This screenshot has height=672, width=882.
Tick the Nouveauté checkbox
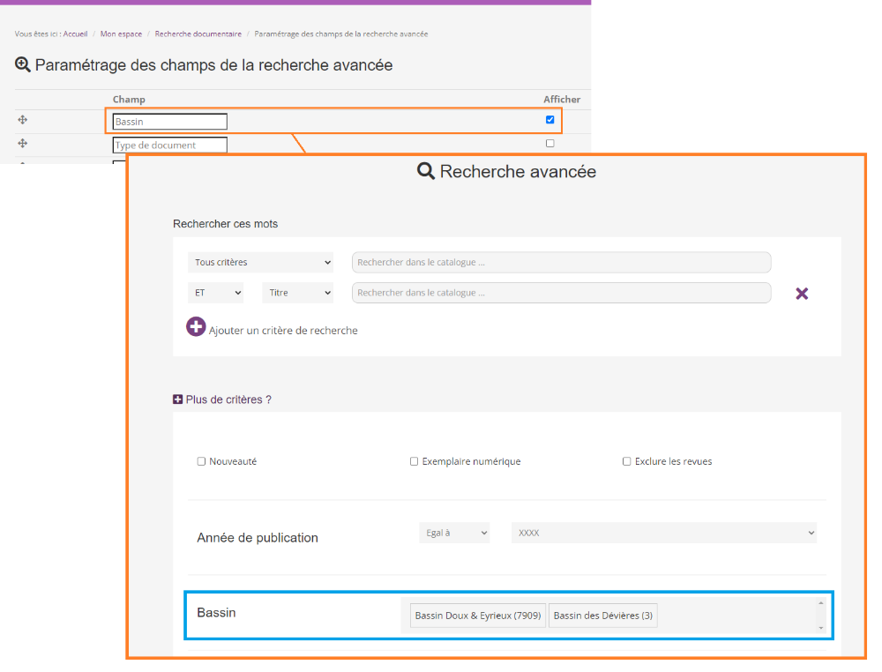(x=201, y=461)
